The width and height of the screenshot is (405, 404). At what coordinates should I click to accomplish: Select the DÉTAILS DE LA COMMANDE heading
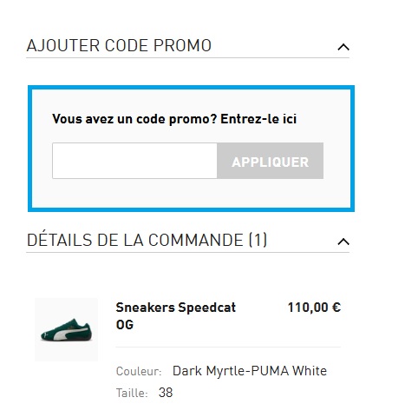(x=147, y=240)
